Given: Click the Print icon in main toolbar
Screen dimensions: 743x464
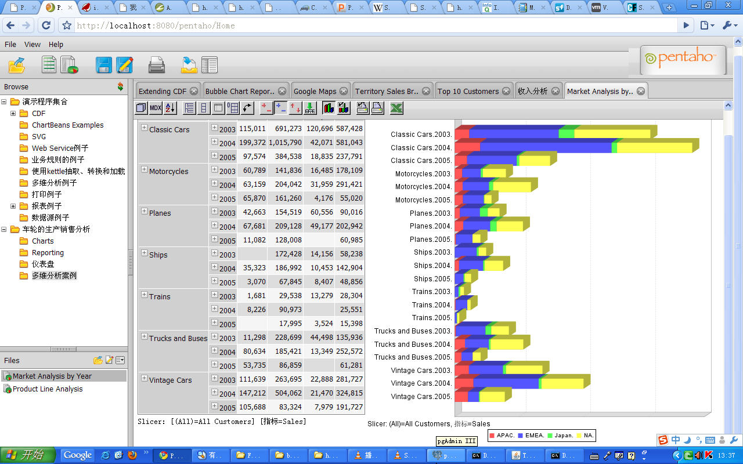Looking at the screenshot, I should pos(157,65).
